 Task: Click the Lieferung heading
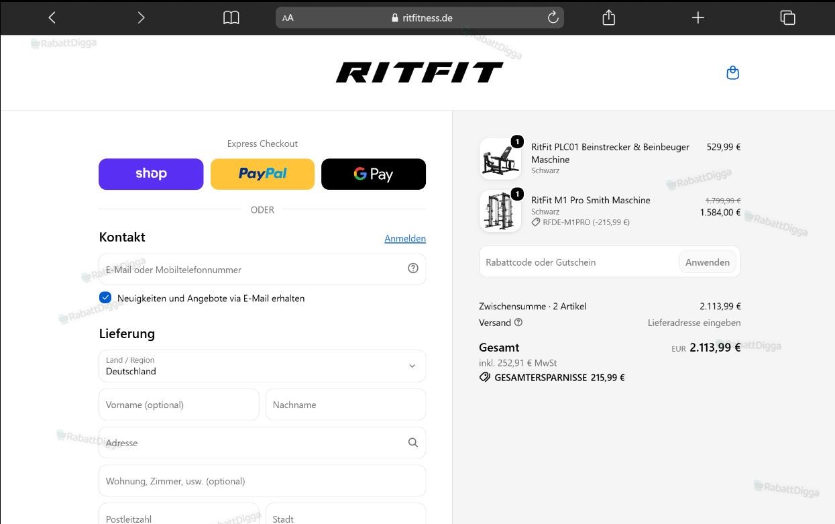(127, 333)
